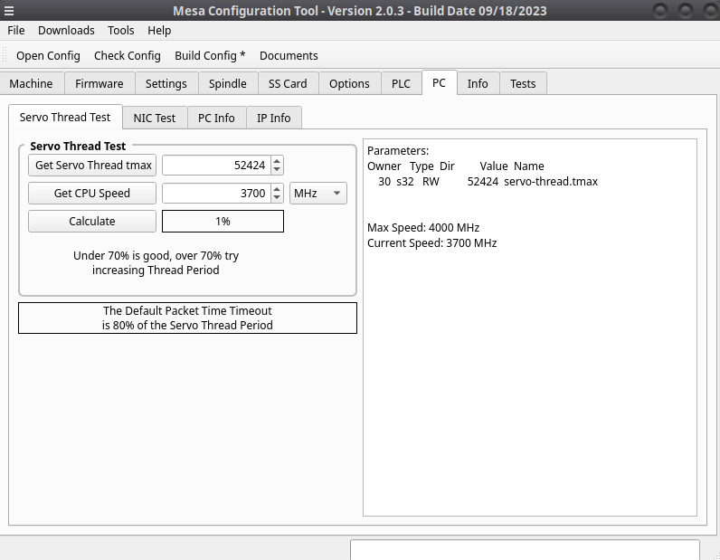Click the 'Parameters:' heading in output
Screen dimensions: 720x560
pyautogui.click(x=398, y=151)
